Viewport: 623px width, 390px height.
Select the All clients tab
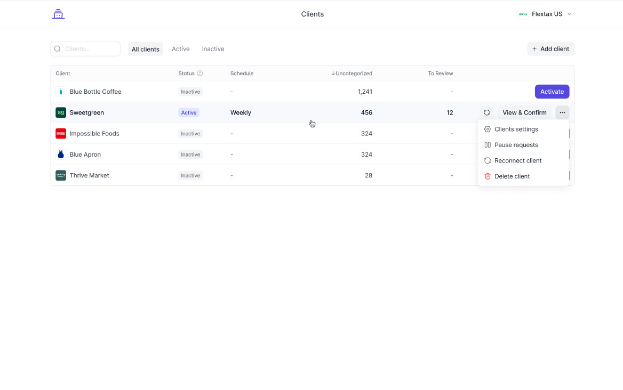(146, 49)
